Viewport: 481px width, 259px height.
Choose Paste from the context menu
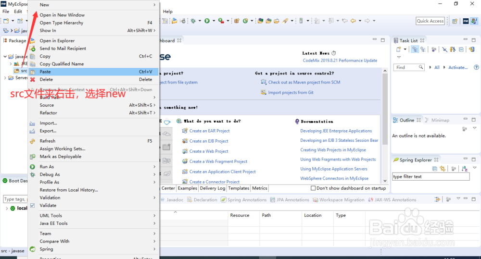(x=94, y=72)
